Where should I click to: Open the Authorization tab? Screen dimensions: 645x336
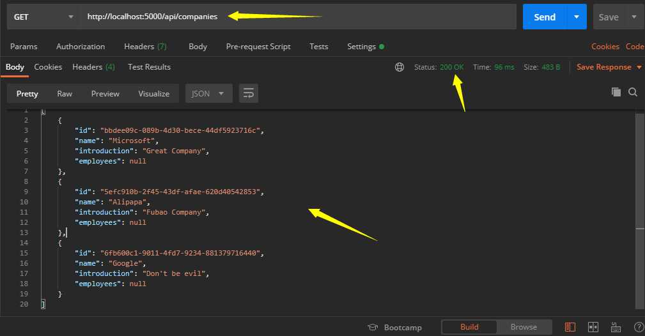point(81,47)
